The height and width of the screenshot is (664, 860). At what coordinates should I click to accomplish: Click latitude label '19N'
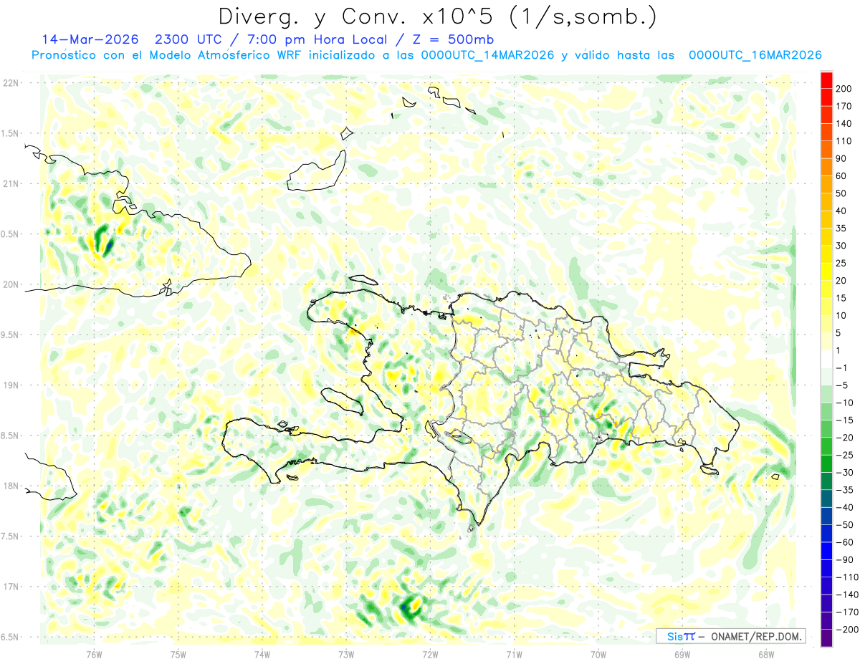click(x=10, y=385)
